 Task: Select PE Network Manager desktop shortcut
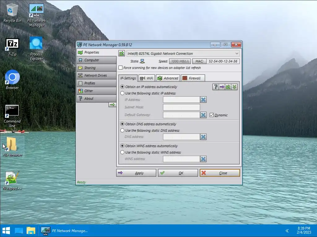(37, 15)
